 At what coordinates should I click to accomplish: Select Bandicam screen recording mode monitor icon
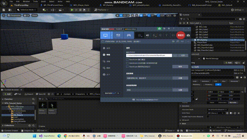105,35
